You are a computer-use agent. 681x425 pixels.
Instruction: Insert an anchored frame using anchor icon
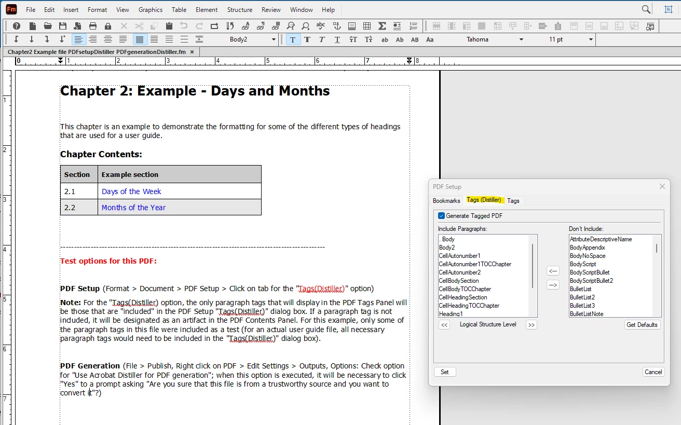point(336,26)
